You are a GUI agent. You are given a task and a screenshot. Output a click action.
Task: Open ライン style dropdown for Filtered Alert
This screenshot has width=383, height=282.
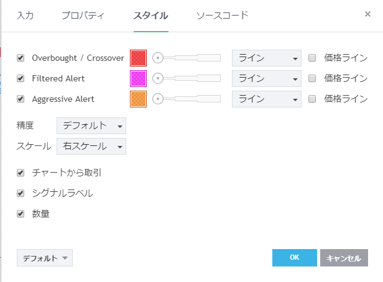266,78
